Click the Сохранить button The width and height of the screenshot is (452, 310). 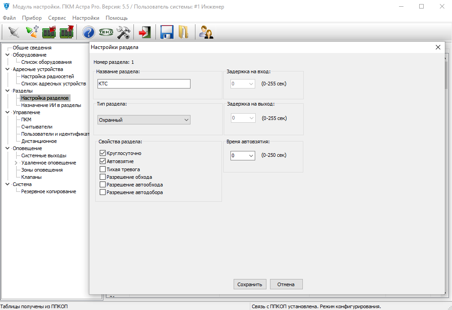pyautogui.click(x=250, y=284)
